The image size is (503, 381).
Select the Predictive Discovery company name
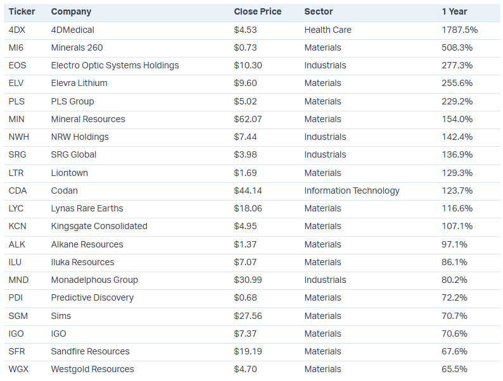click(x=92, y=297)
